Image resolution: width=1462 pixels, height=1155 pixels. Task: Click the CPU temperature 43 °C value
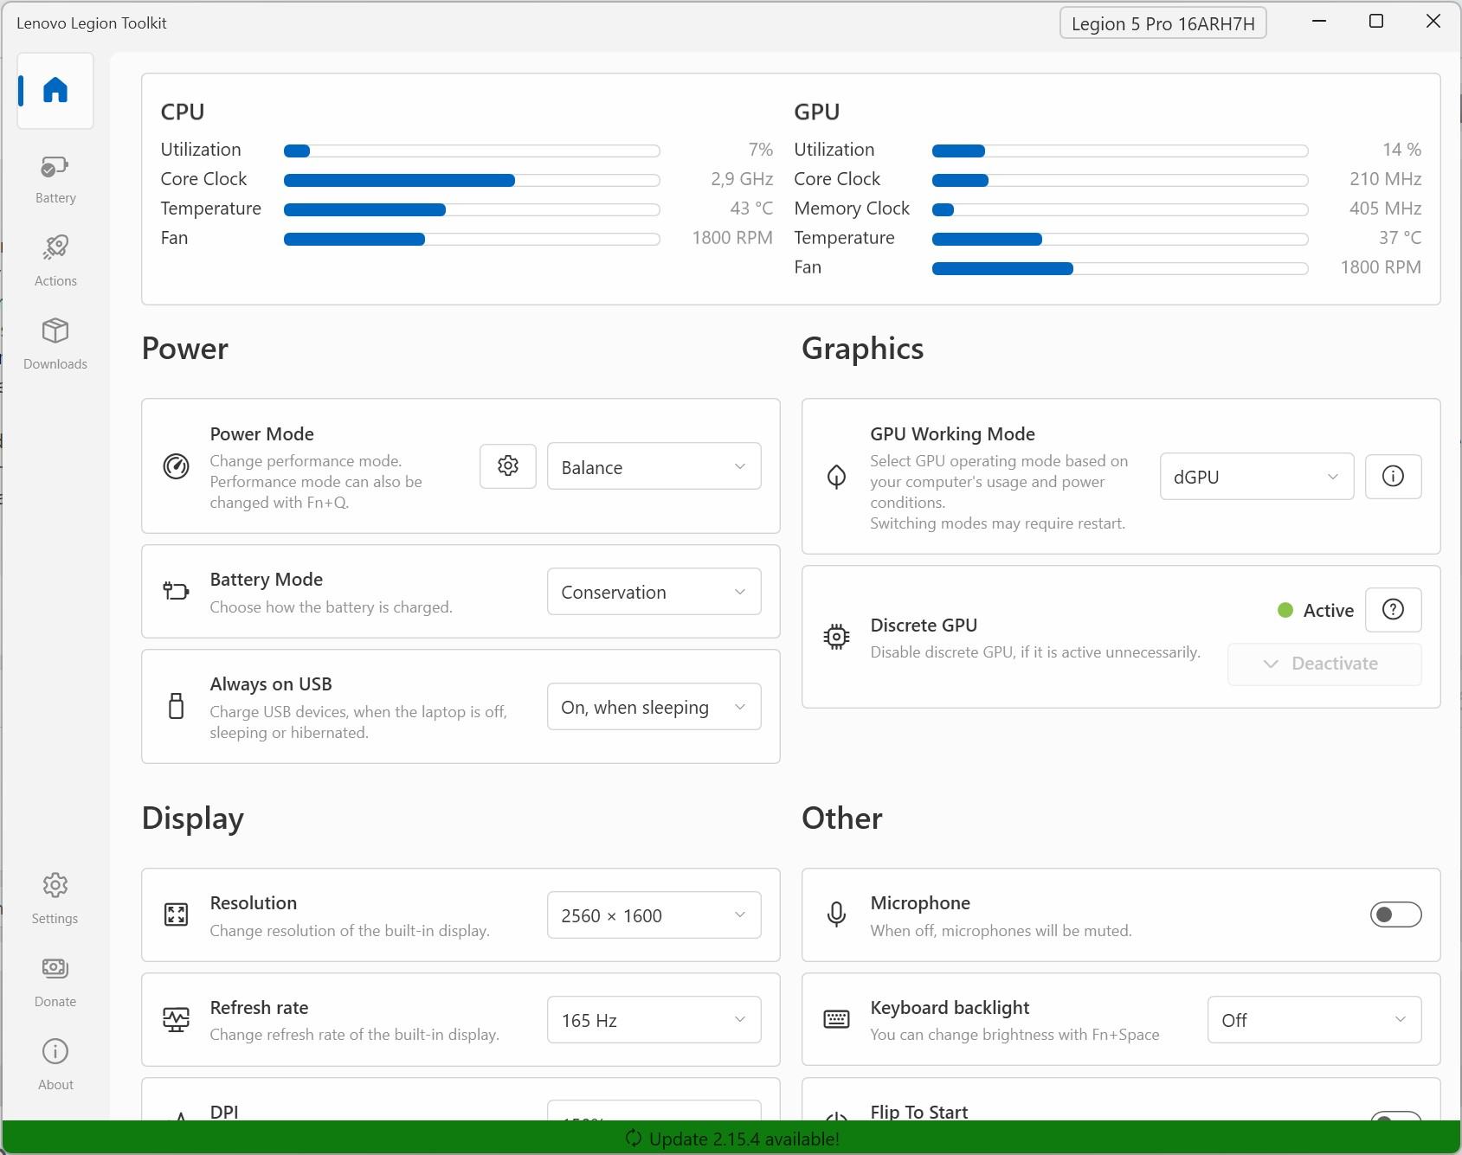[751, 209]
